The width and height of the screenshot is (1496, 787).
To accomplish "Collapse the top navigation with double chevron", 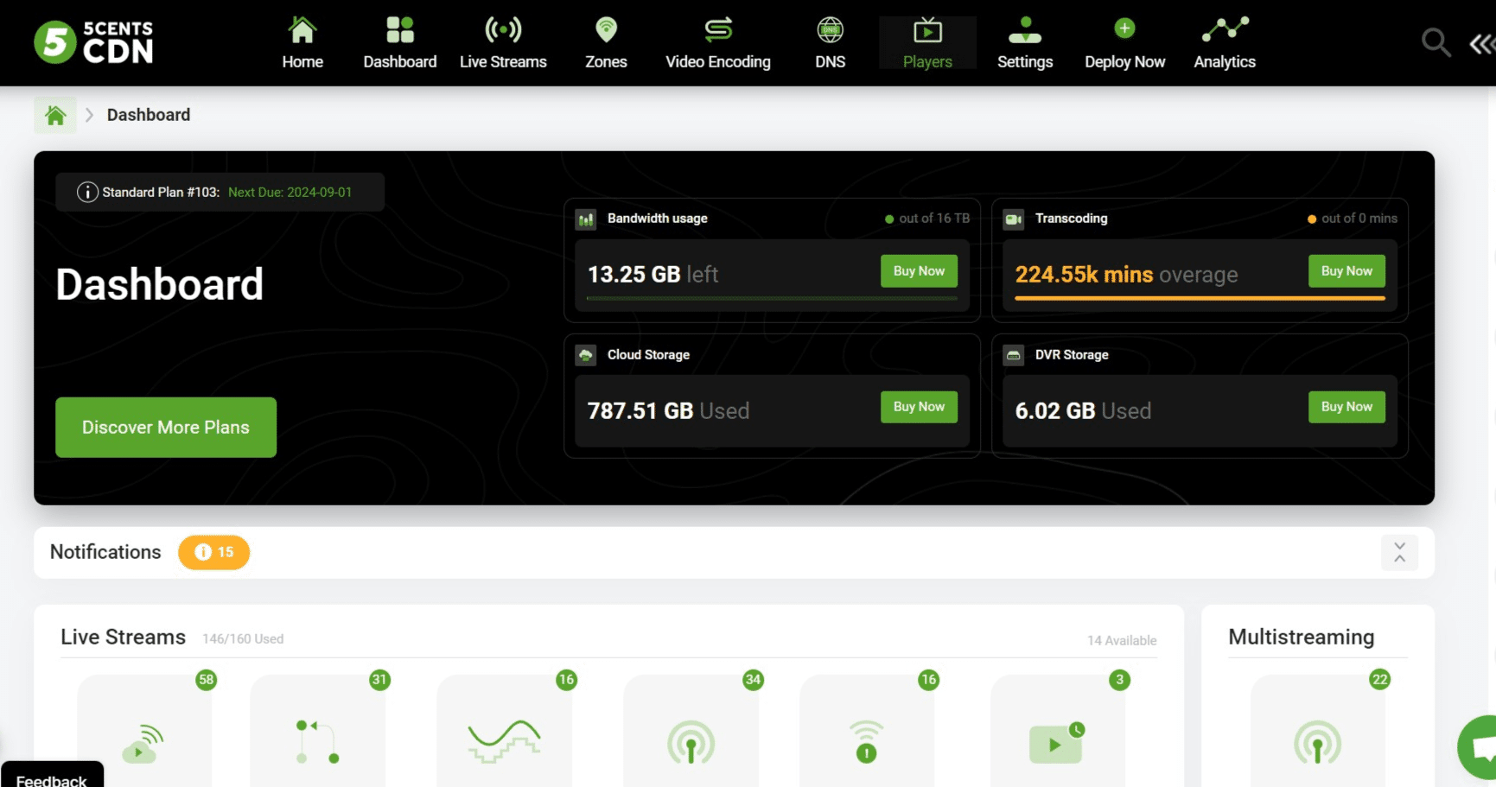I will [1482, 43].
